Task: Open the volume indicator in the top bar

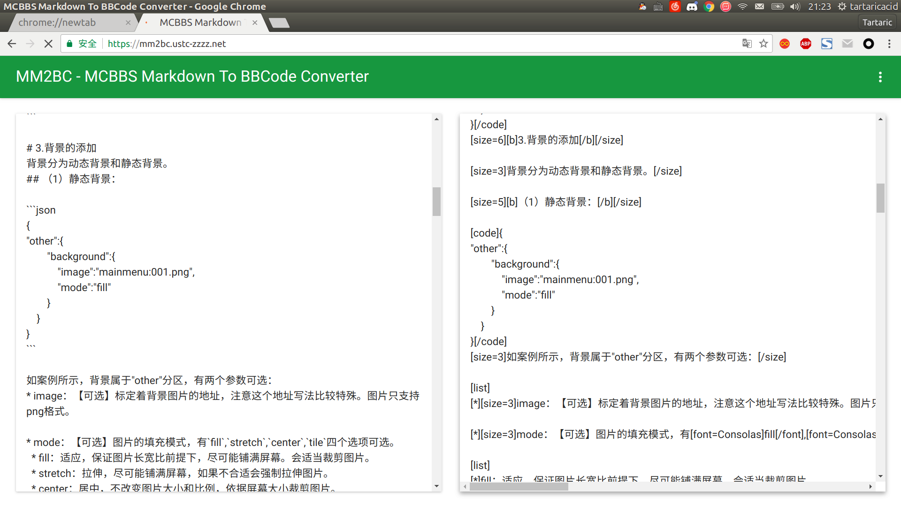Action: coord(795,7)
